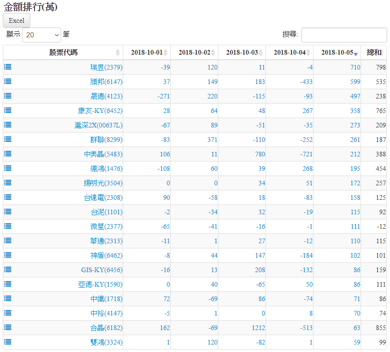This screenshot has height=352, width=390.
Task: Open 合晶(6182) stock link
Action: 106,328
